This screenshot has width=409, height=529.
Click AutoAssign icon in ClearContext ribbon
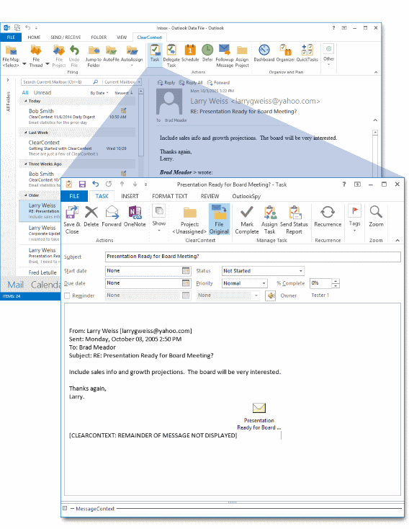point(132,54)
